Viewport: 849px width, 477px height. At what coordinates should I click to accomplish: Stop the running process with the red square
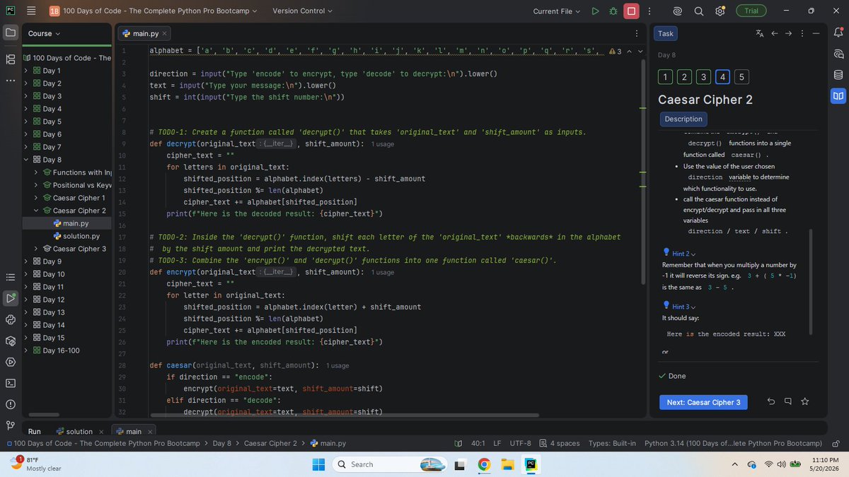[631, 11]
